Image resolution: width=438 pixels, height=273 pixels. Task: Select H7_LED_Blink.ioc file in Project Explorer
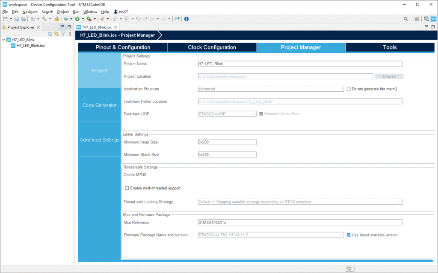tap(31, 46)
